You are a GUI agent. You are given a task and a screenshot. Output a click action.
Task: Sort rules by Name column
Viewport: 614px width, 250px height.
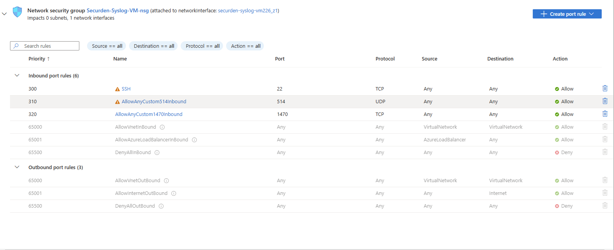pyautogui.click(x=120, y=59)
